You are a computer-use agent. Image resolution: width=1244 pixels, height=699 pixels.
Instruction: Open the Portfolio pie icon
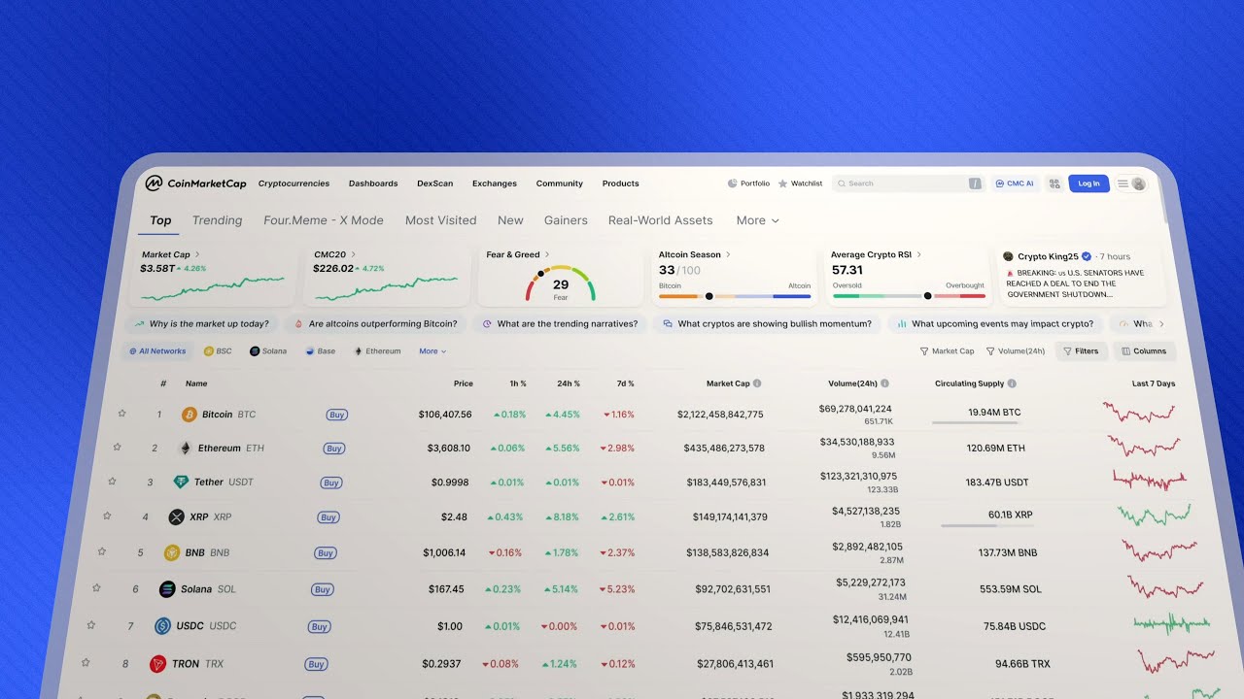(x=732, y=183)
